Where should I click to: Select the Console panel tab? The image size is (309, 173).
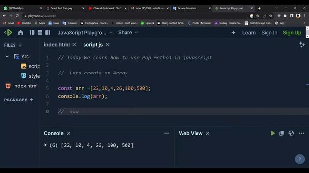pyautogui.click(x=54, y=133)
